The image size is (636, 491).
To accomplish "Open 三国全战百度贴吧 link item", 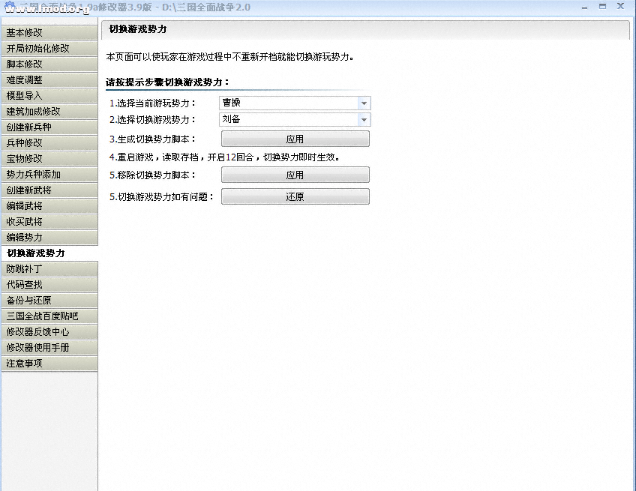I will [x=49, y=316].
